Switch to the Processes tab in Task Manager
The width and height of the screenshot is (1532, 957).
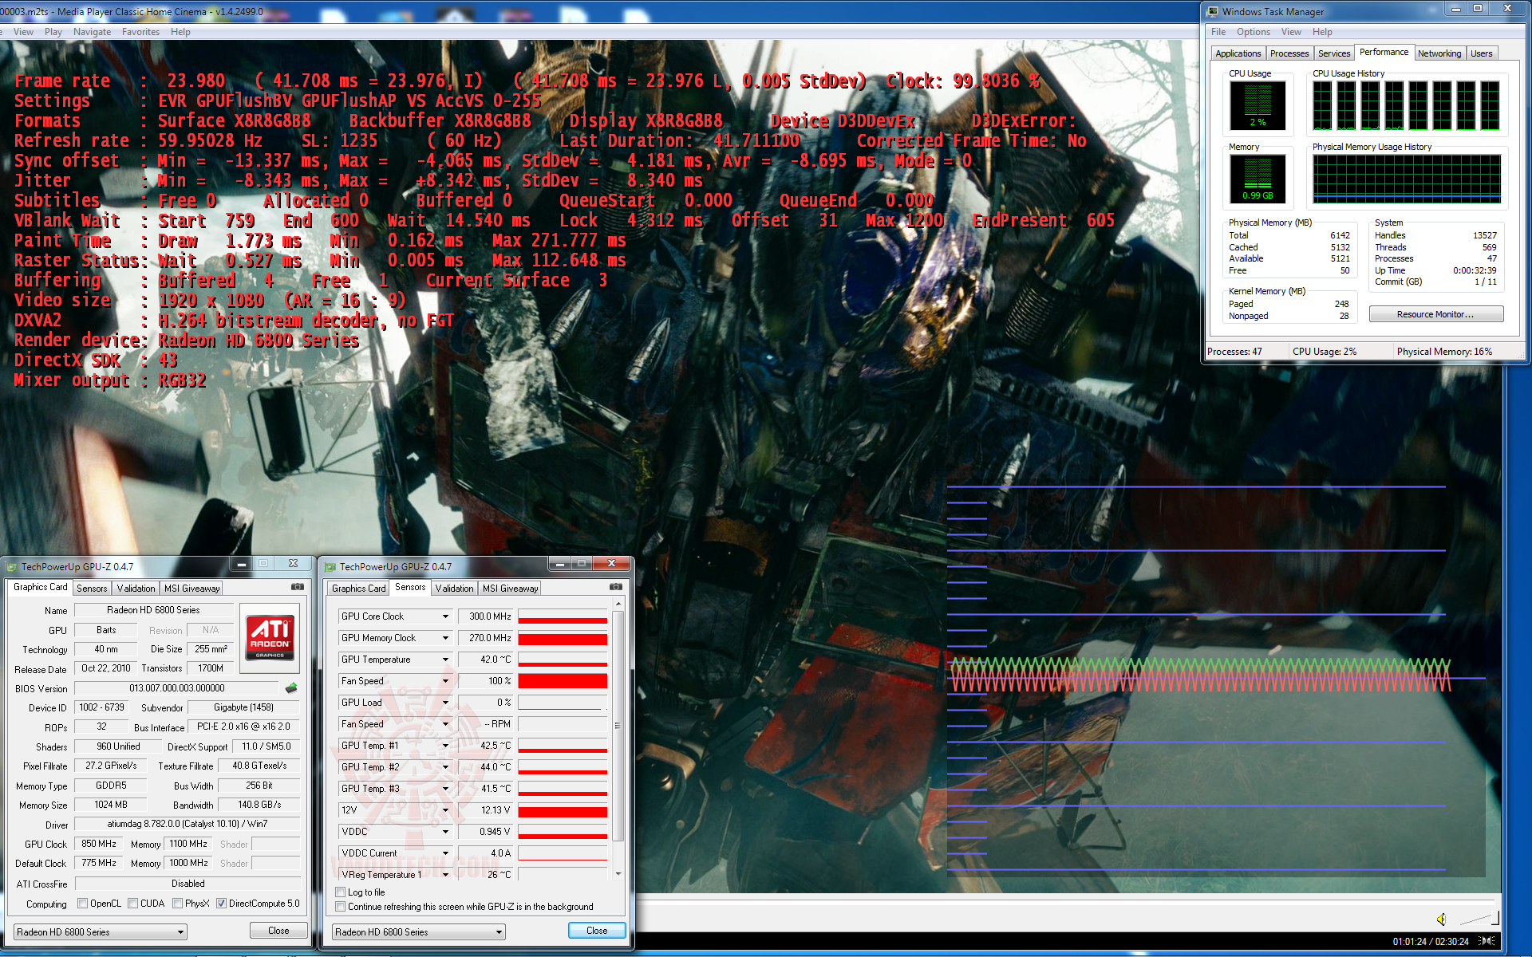coord(1289,53)
